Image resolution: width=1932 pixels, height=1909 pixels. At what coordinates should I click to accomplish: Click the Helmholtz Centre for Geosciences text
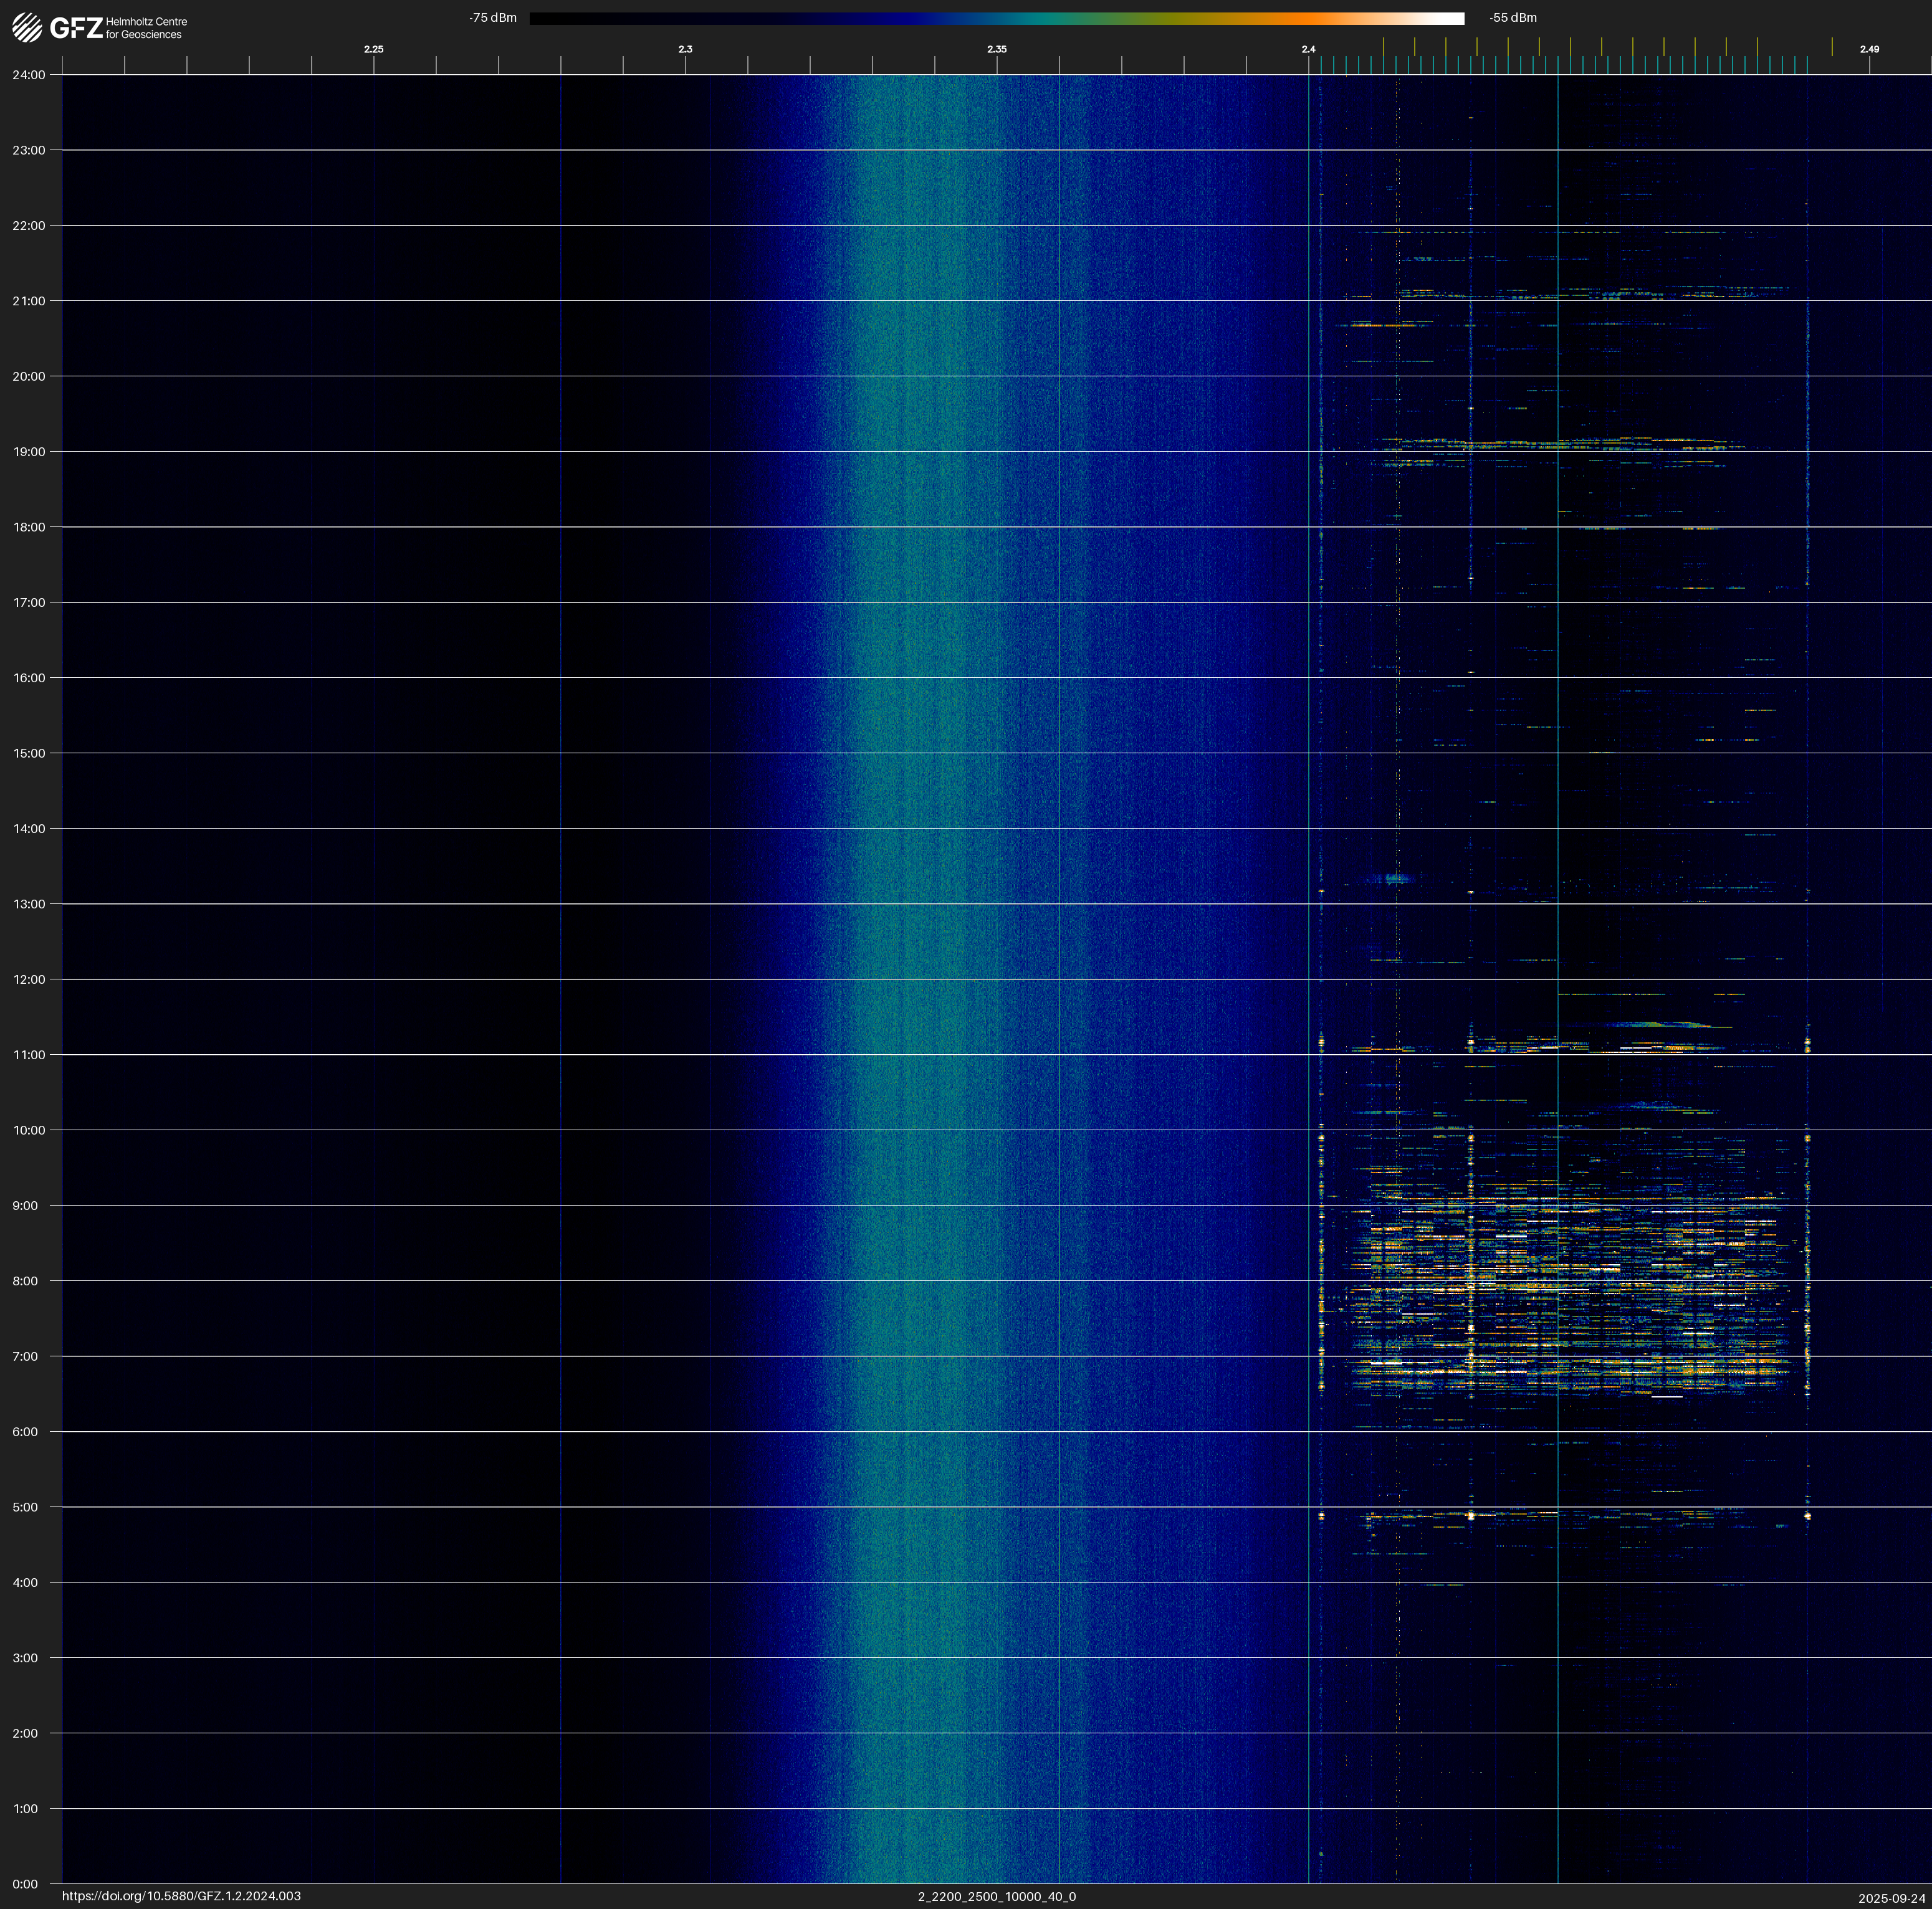point(146,28)
